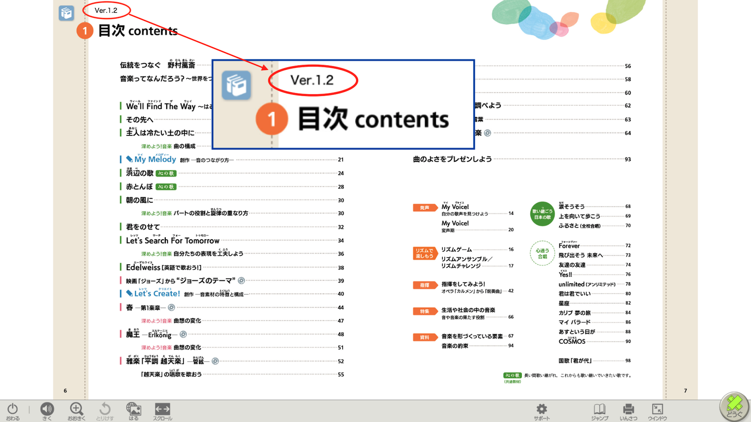This screenshot has width=751, height=422.
Task: Click the disc icon beside 魔王 Erlkönig
Action: [x=183, y=335]
